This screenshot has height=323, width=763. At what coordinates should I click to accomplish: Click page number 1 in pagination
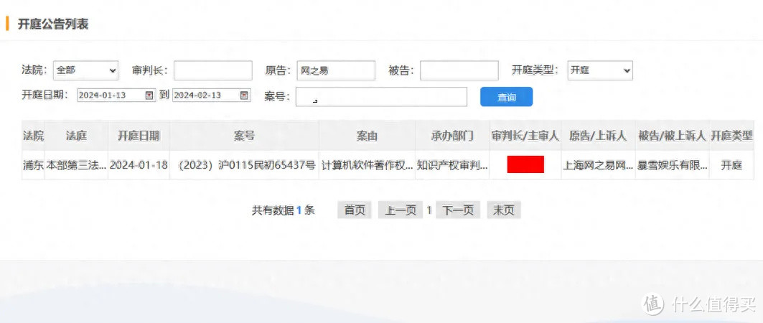(x=429, y=210)
